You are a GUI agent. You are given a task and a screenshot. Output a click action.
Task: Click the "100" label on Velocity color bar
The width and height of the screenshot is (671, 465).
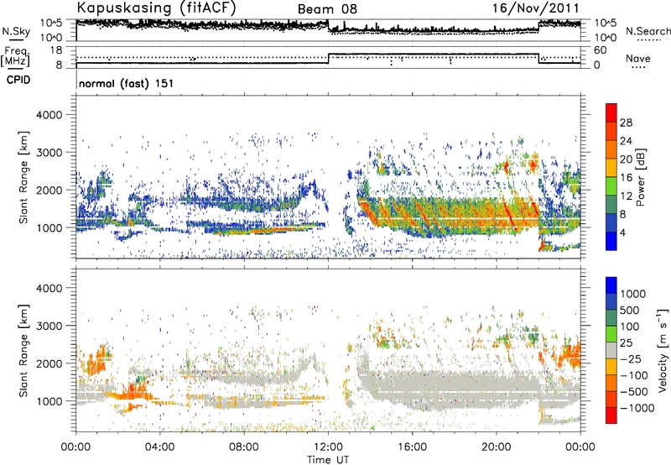630,327
